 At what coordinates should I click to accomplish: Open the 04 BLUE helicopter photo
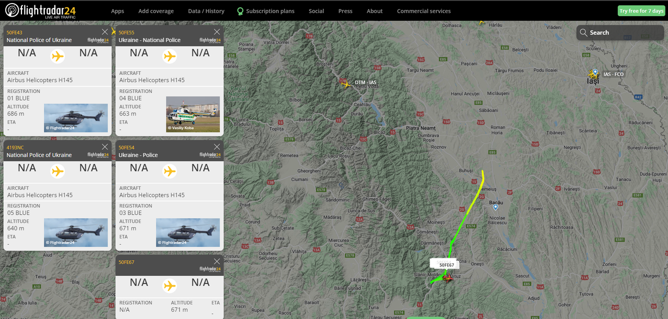click(x=193, y=114)
